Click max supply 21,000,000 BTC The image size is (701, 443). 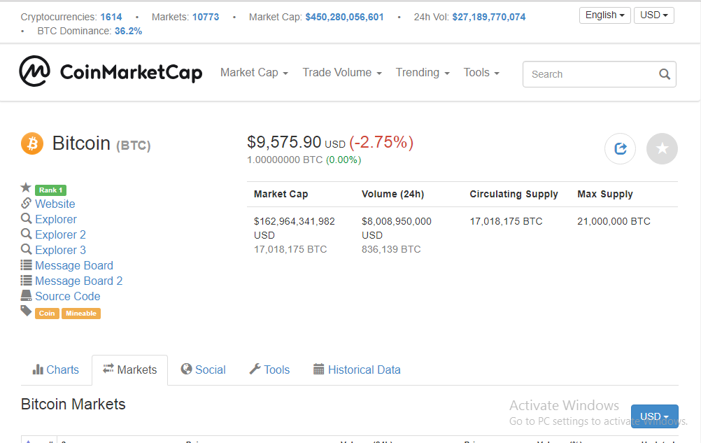click(x=614, y=221)
